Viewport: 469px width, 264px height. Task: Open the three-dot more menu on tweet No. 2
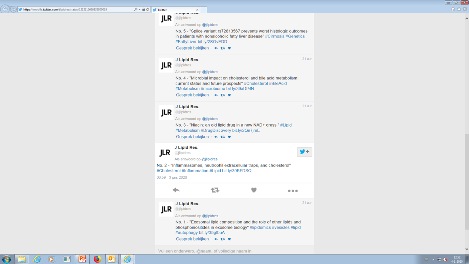(x=293, y=191)
